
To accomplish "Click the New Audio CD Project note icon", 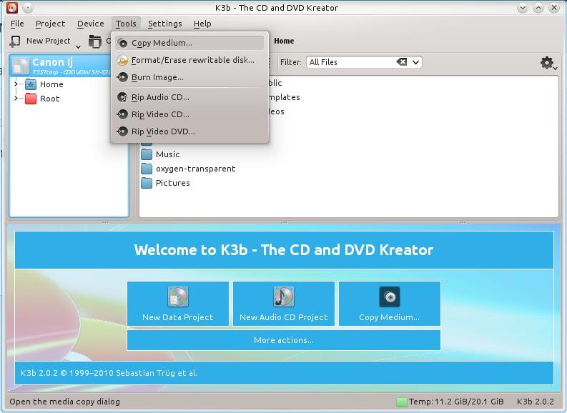I will [x=284, y=297].
